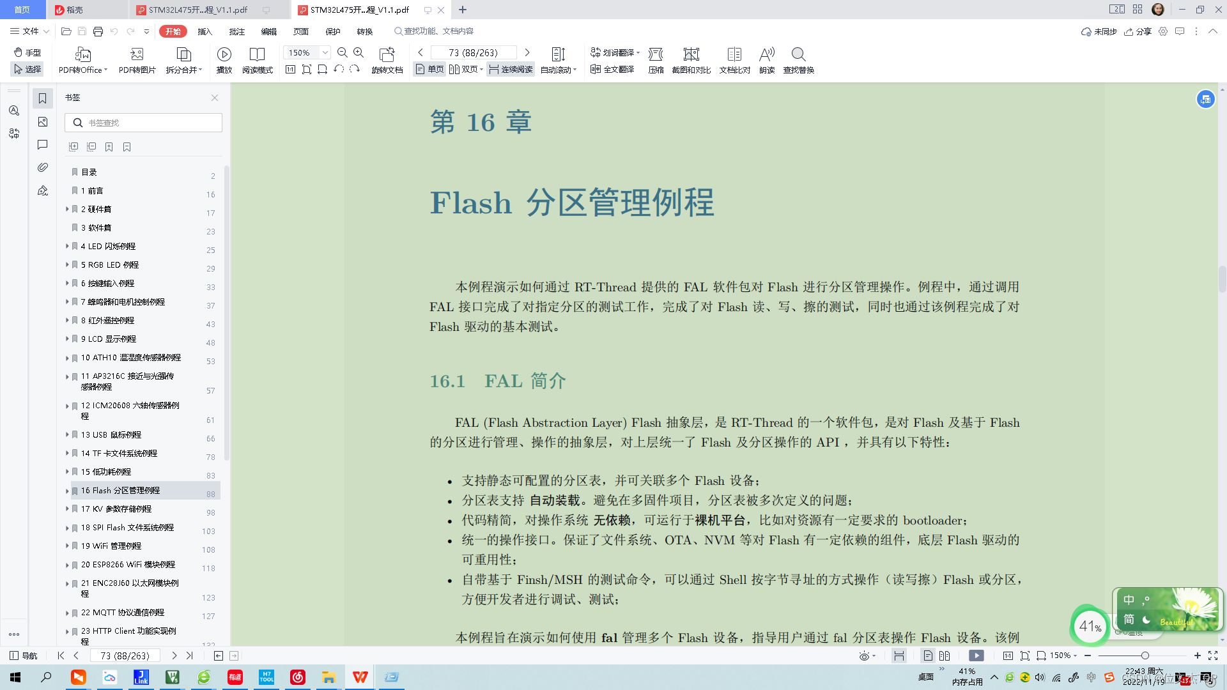Switch page layout to 双页 view

coord(465,69)
